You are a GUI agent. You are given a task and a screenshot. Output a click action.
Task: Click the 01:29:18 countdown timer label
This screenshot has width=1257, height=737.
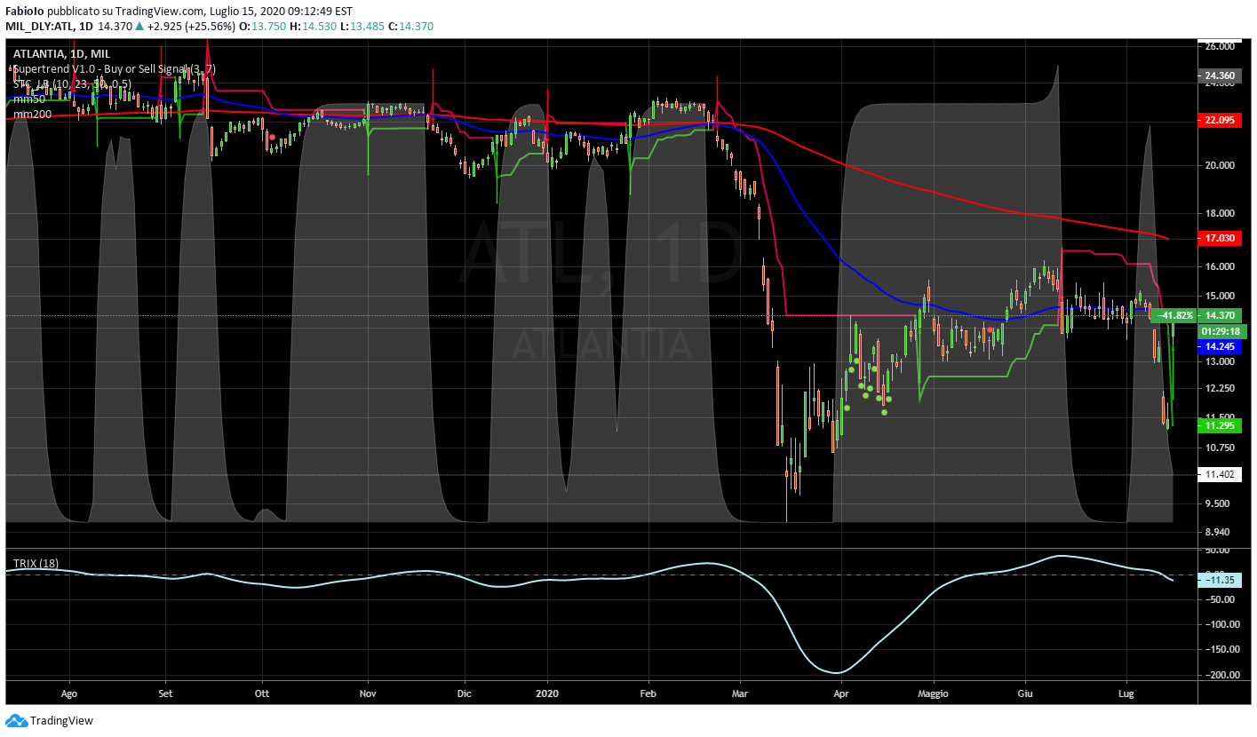[x=1221, y=331]
